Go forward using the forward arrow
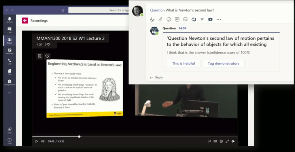Viewport: 295px width, 152px height. coord(12,10)
